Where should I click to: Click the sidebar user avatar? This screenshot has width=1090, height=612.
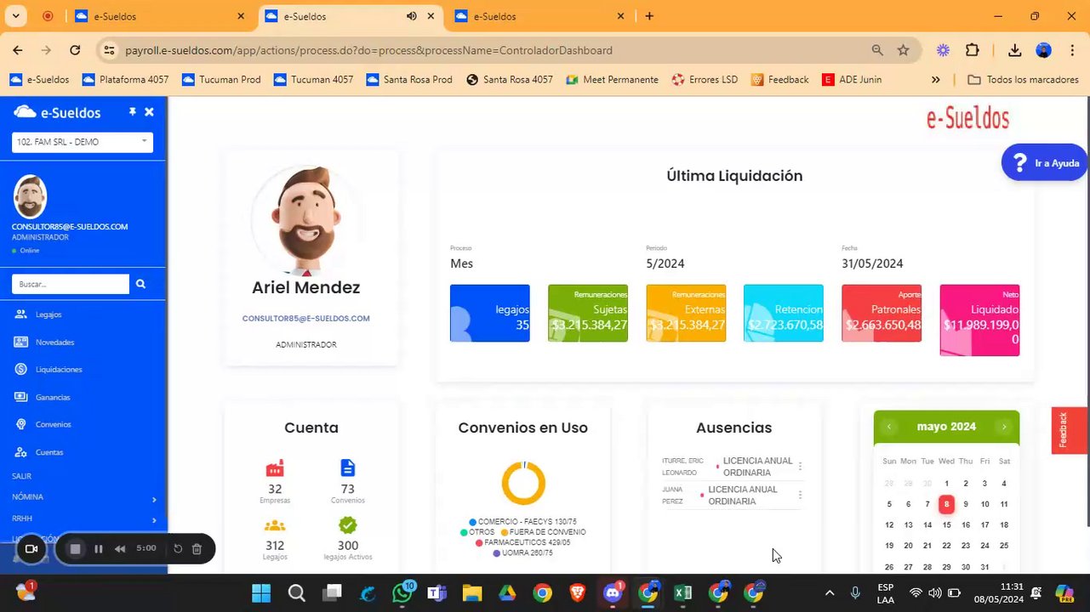point(30,197)
